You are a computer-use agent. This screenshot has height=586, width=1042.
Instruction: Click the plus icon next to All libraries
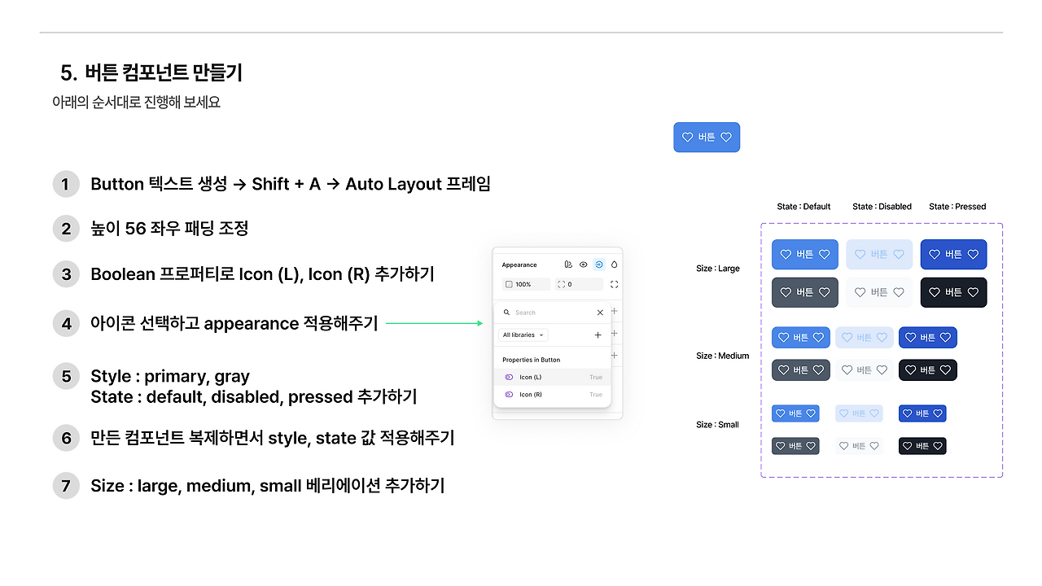[x=598, y=335]
